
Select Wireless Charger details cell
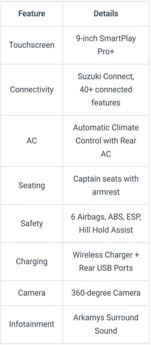coord(106,261)
